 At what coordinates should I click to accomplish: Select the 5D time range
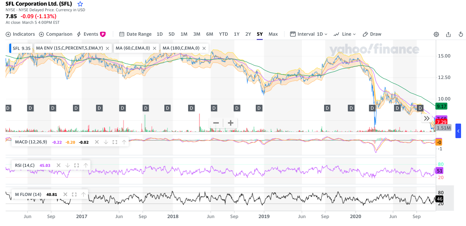[x=172, y=34]
